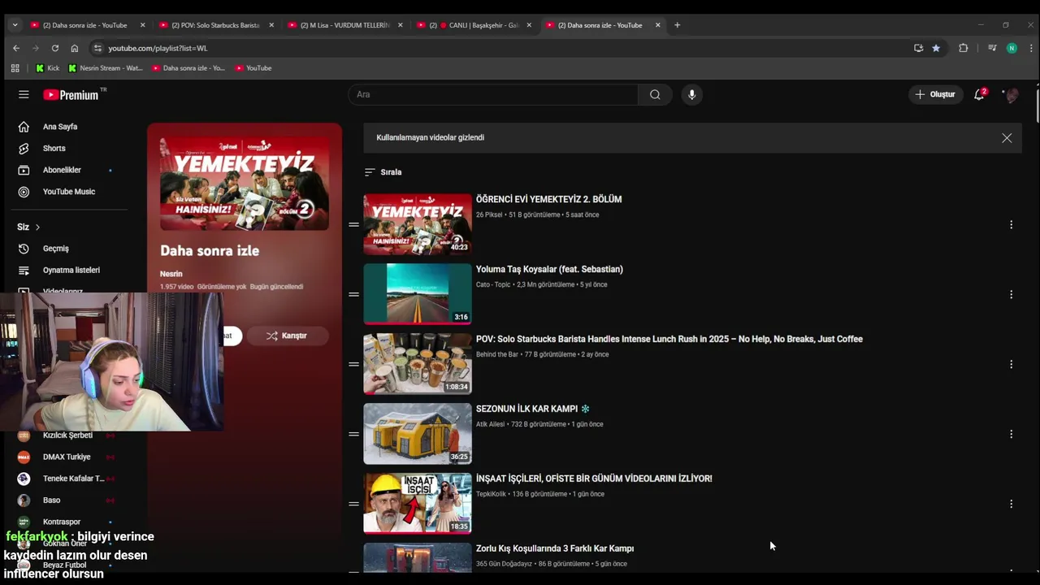Open Yoluma Taş Koysalar video thumbnail

tap(418, 294)
